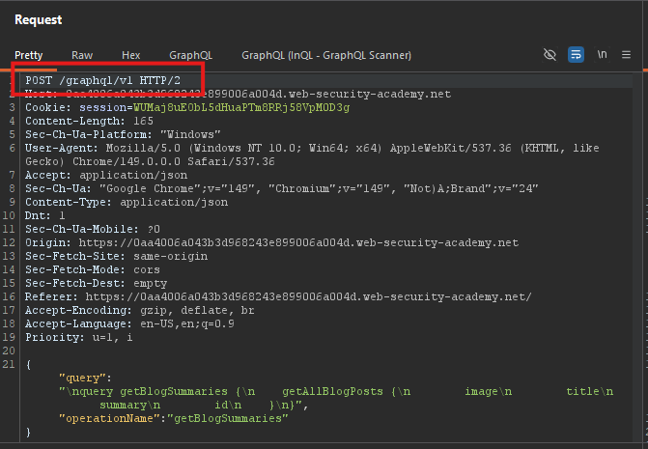Click the Sec-Ch-Ua: "Google Chrome" header line
648x449 pixels.
click(281, 188)
